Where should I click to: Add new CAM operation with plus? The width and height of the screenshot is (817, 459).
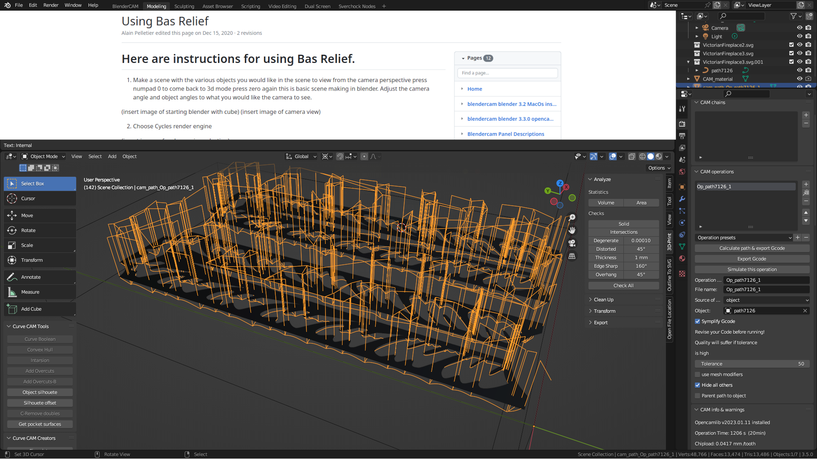tap(806, 184)
